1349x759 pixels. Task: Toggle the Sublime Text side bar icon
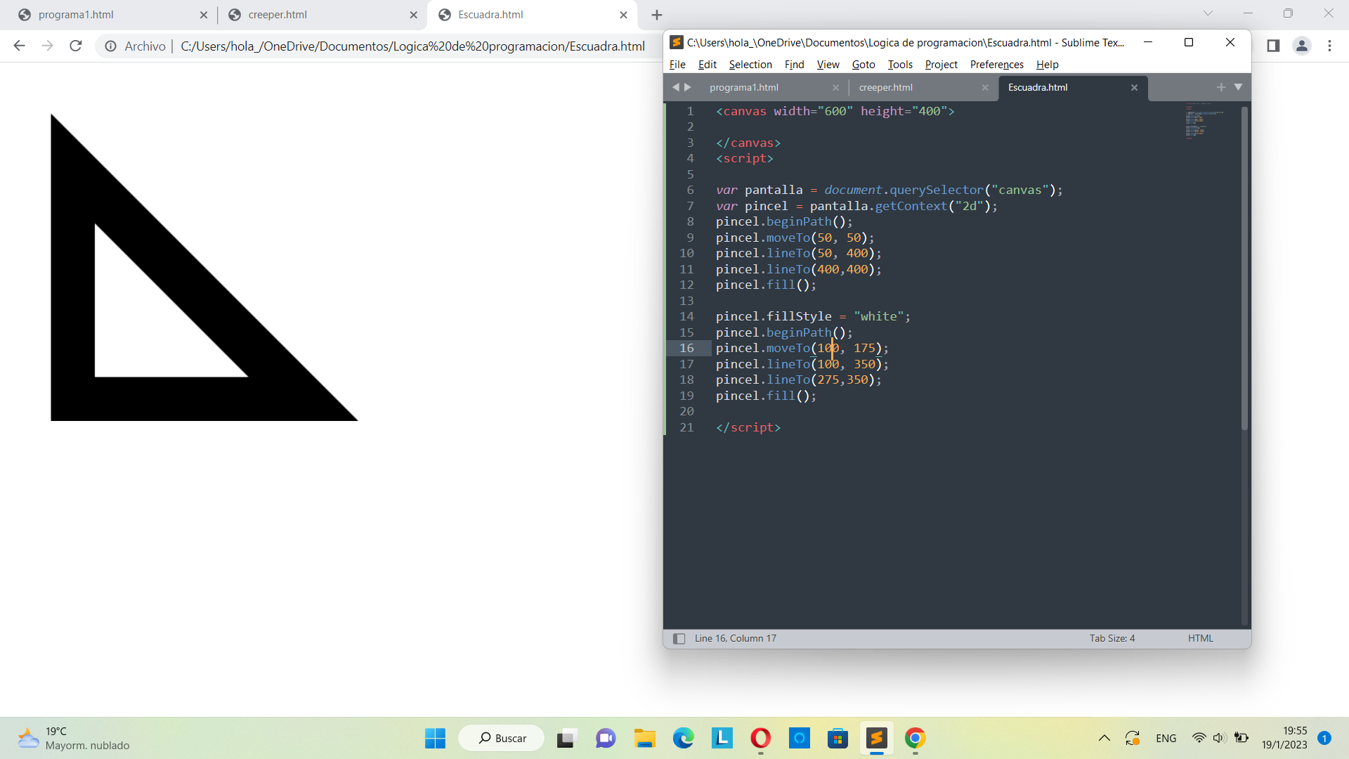click(x=679, y=638)
